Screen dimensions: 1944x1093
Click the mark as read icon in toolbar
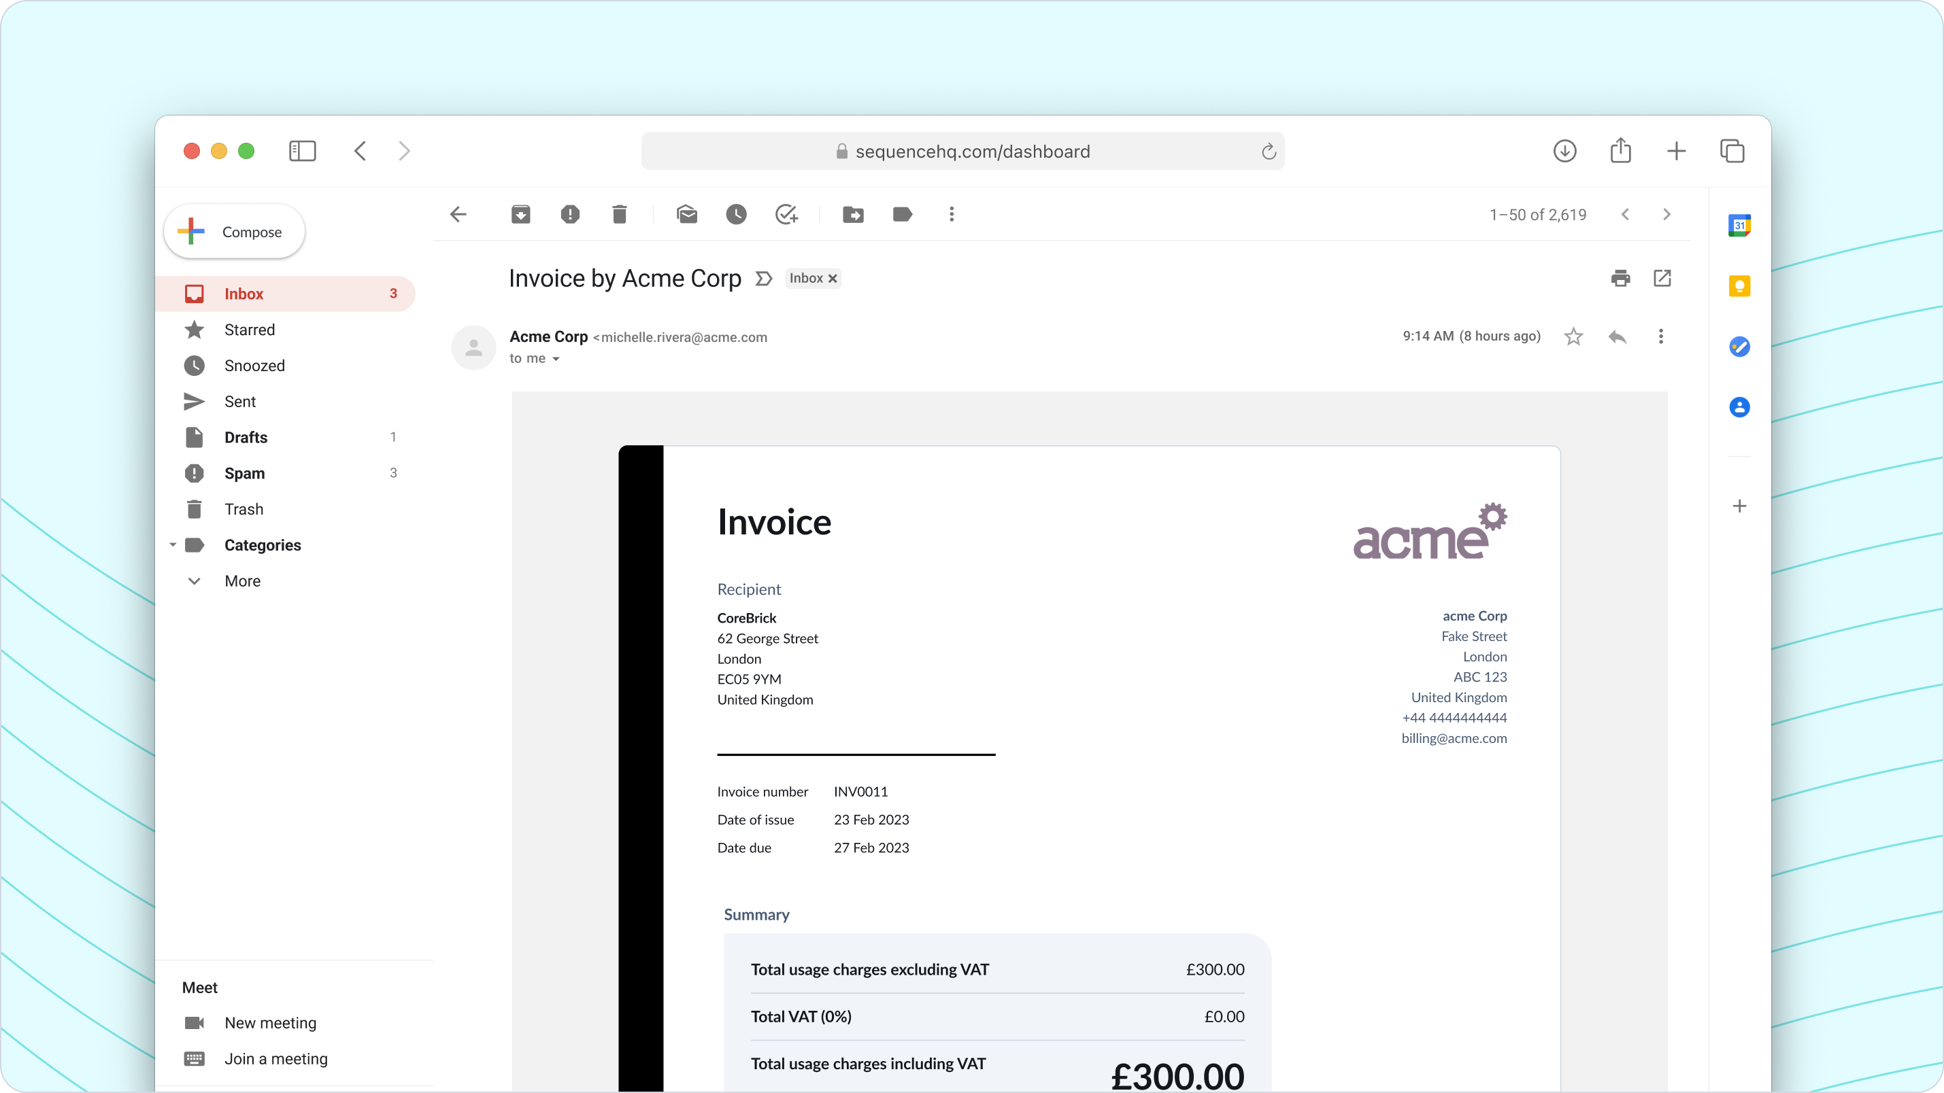coord(688,215)
